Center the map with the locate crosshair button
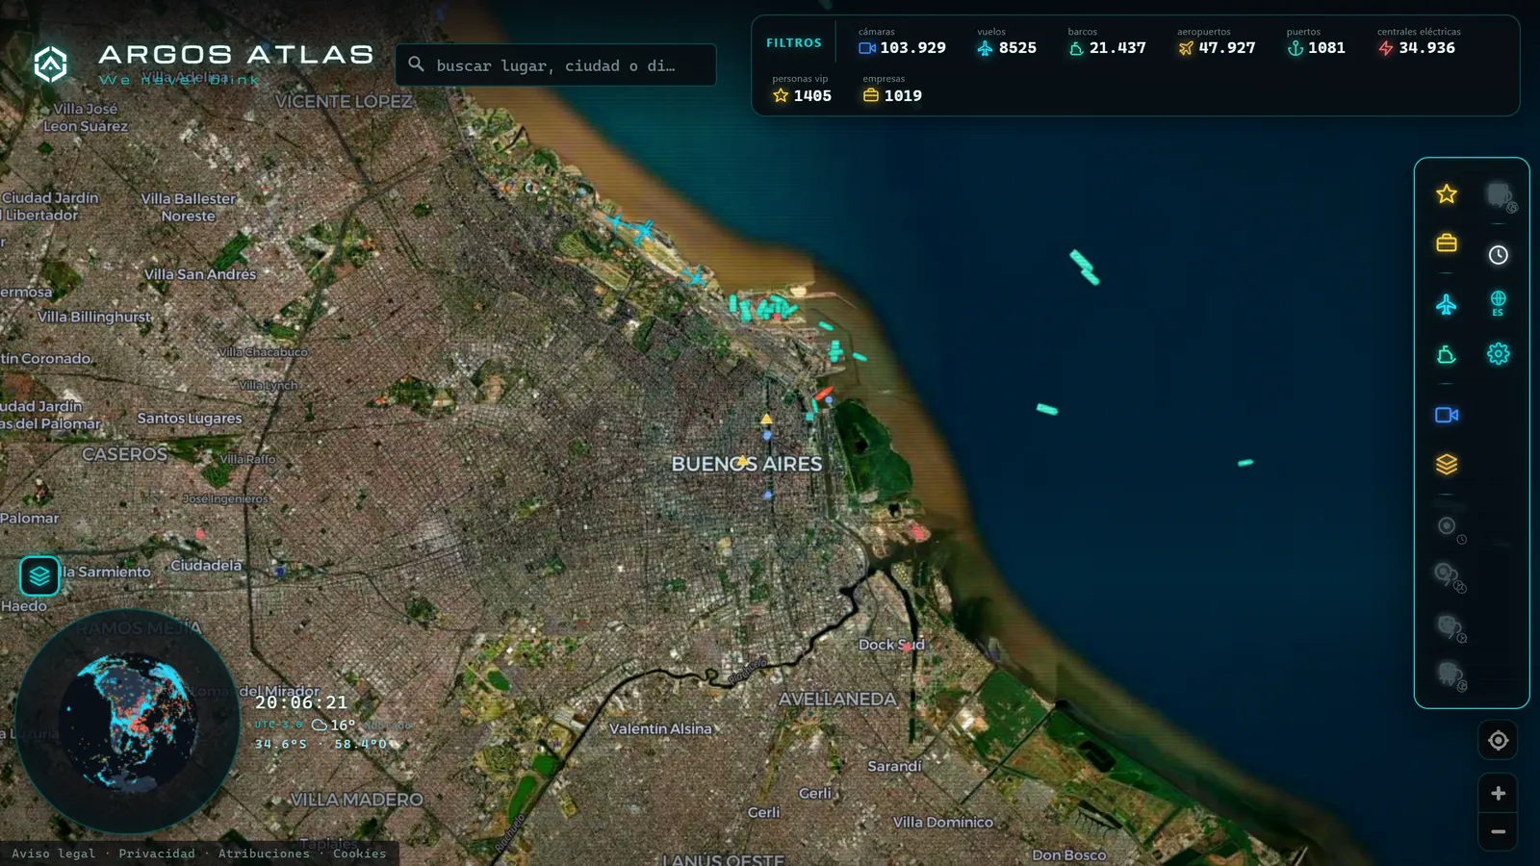 1499,740
